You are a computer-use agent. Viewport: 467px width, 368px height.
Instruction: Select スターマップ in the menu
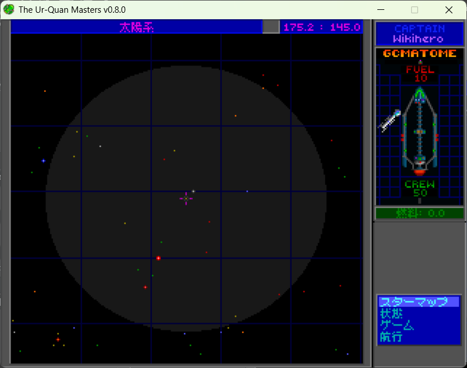coord(418,302)
